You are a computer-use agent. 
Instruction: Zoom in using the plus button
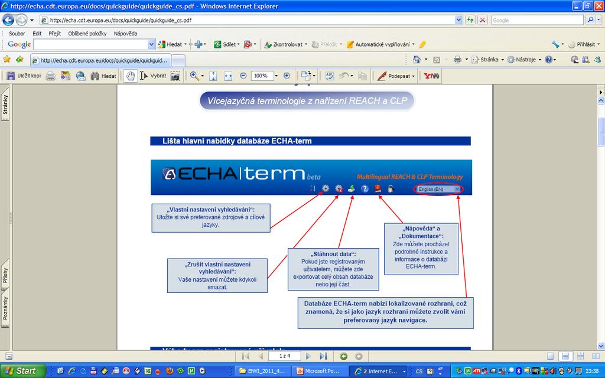pyautogui.click(x=287, y=76)
